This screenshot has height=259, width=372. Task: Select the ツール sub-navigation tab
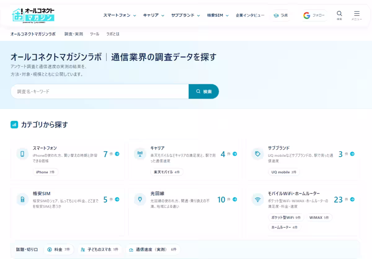95,34
